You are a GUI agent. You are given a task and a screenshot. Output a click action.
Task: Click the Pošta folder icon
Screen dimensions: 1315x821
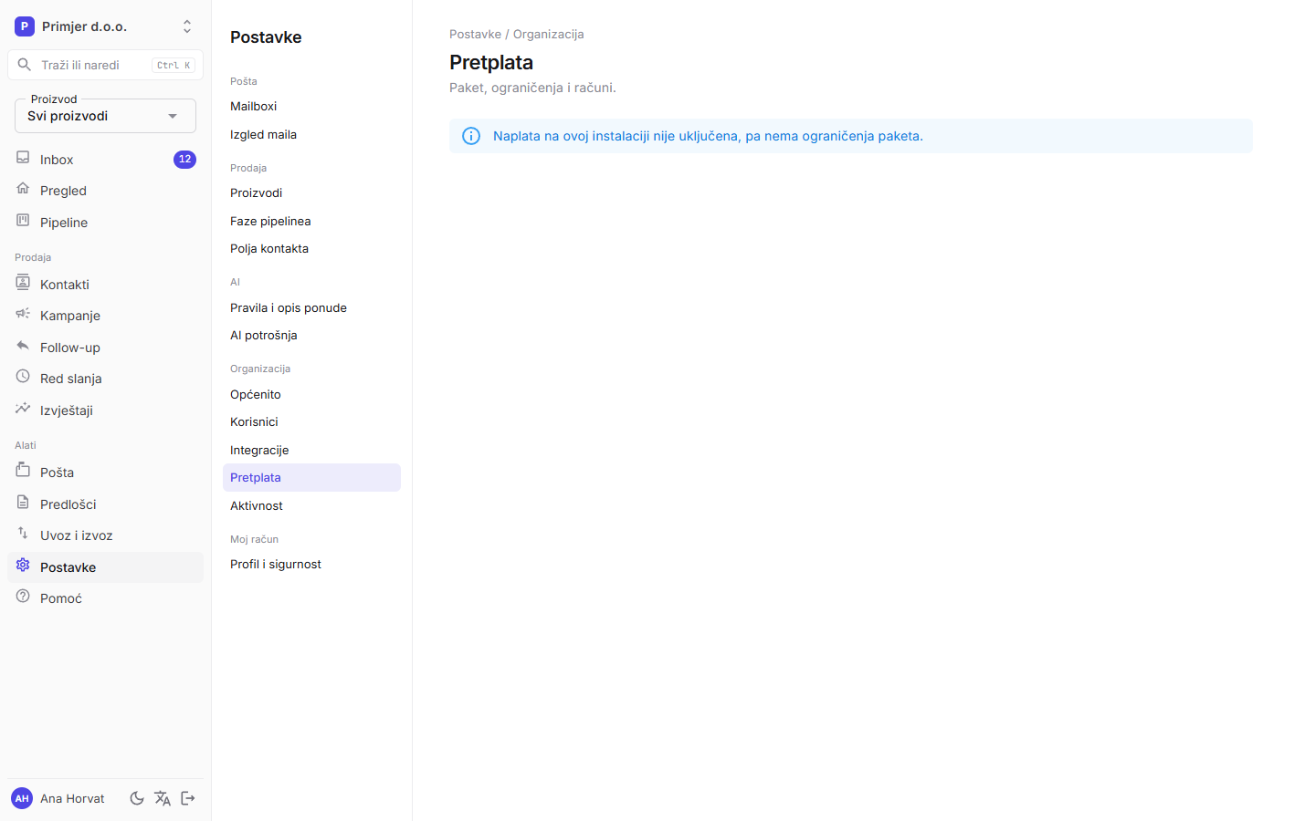23,471
